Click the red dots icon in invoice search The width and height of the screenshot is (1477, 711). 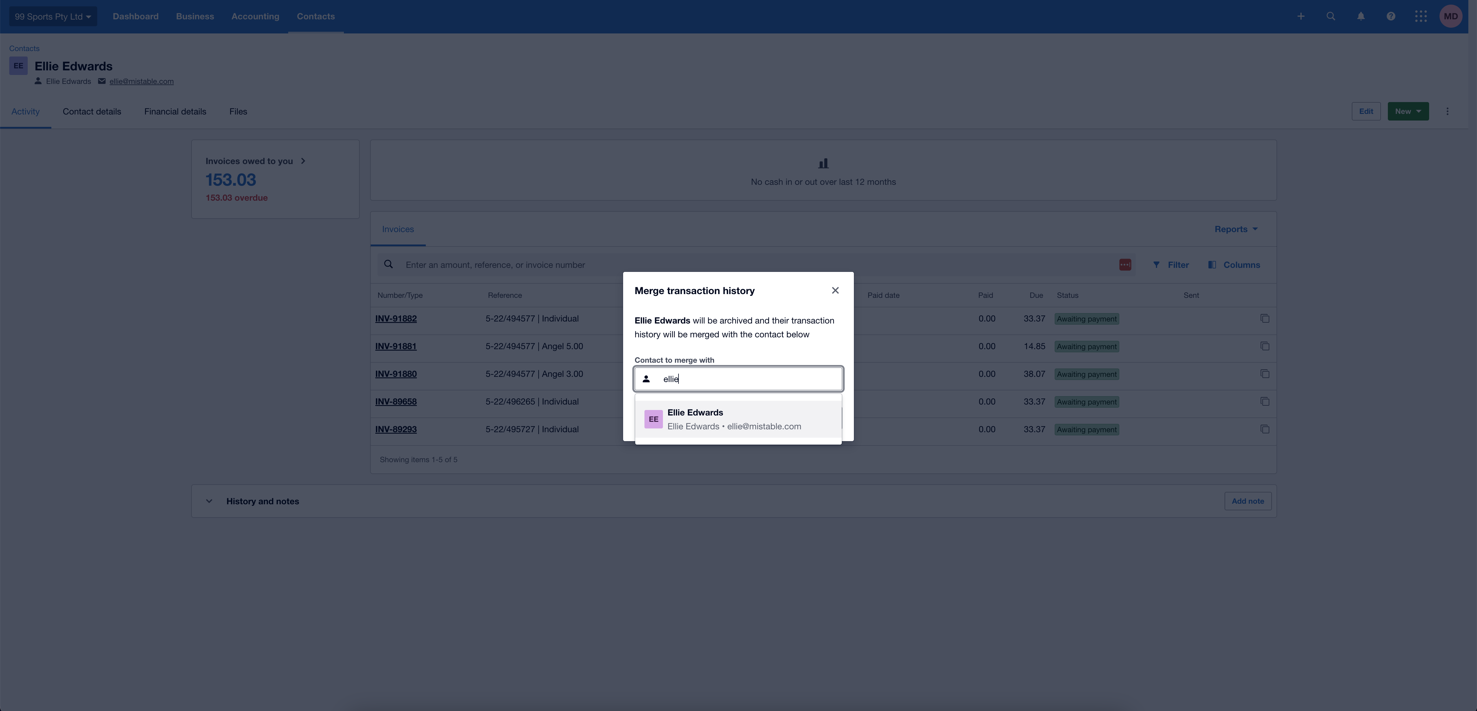(1124, 265)
